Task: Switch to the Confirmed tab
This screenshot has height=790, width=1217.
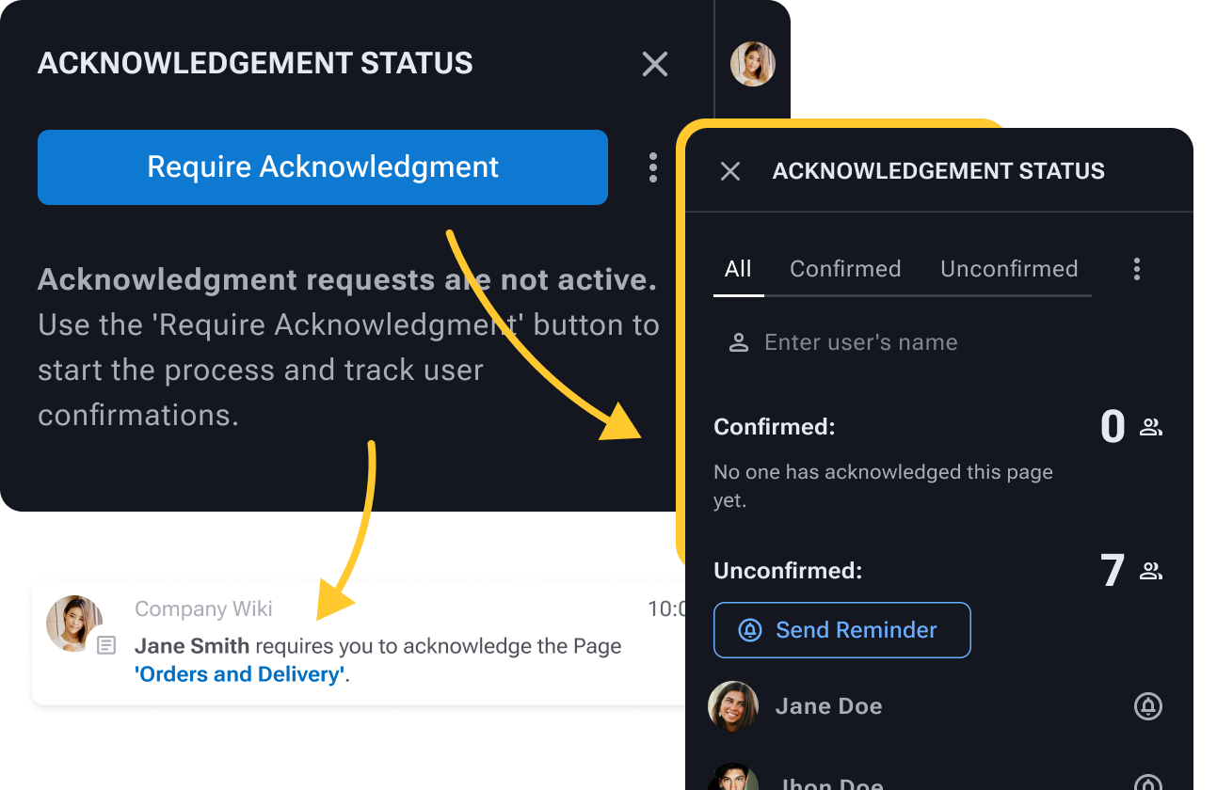Action: (x=845, y=269)
